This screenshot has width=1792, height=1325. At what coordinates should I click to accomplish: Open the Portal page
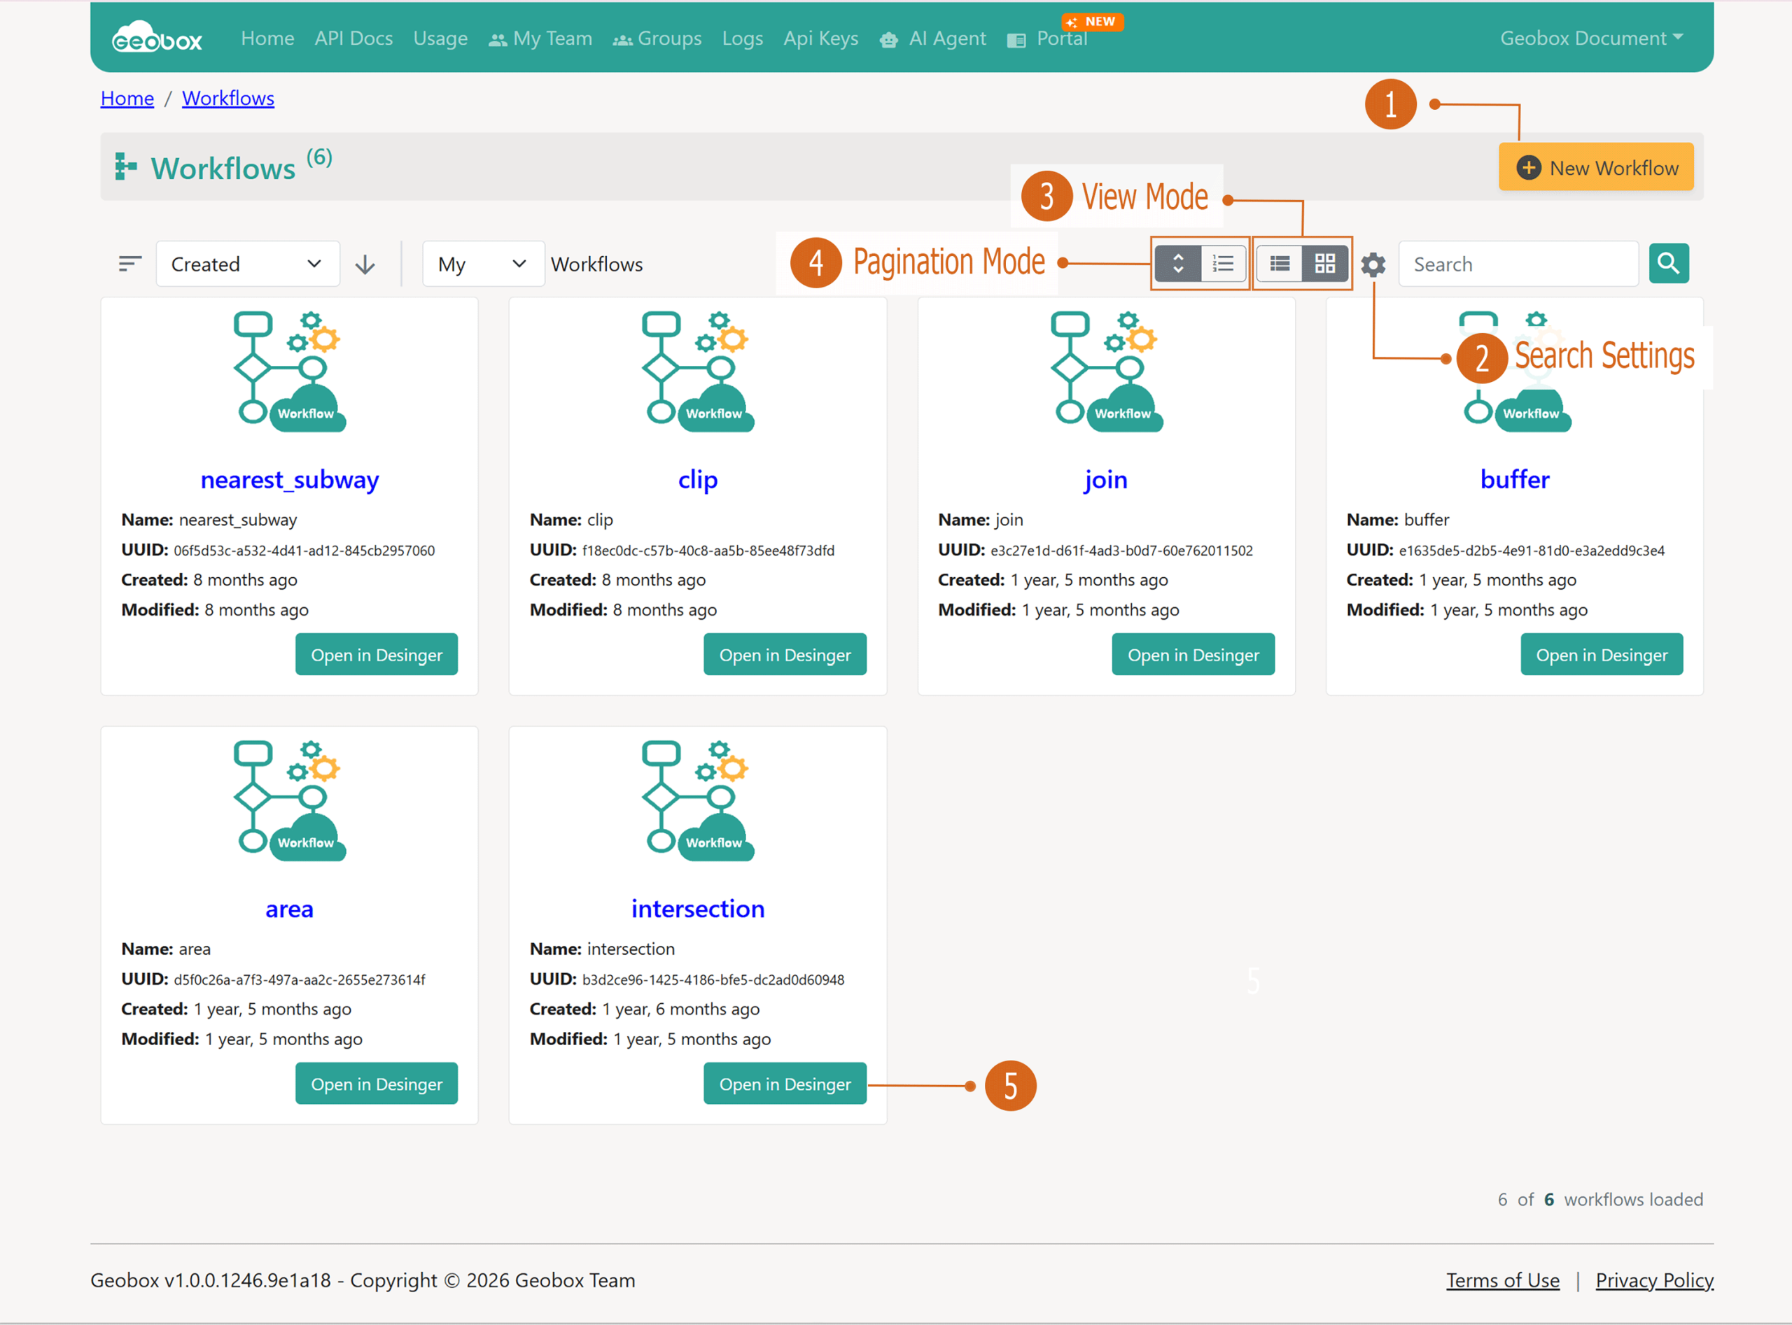1047,38
